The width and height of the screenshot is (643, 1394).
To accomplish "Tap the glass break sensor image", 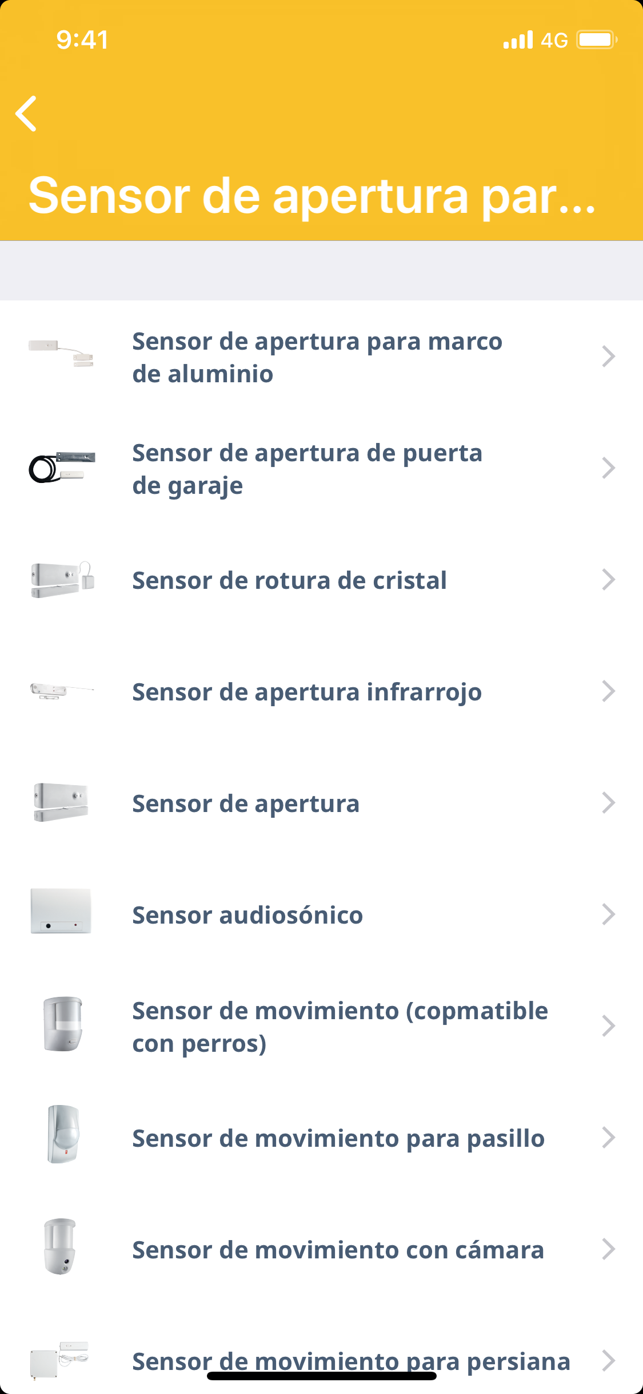I will [x=62, y=579].
